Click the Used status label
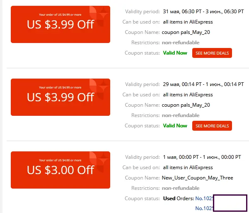This screenshot has width=249, height=213. click(x=169, y=199)
